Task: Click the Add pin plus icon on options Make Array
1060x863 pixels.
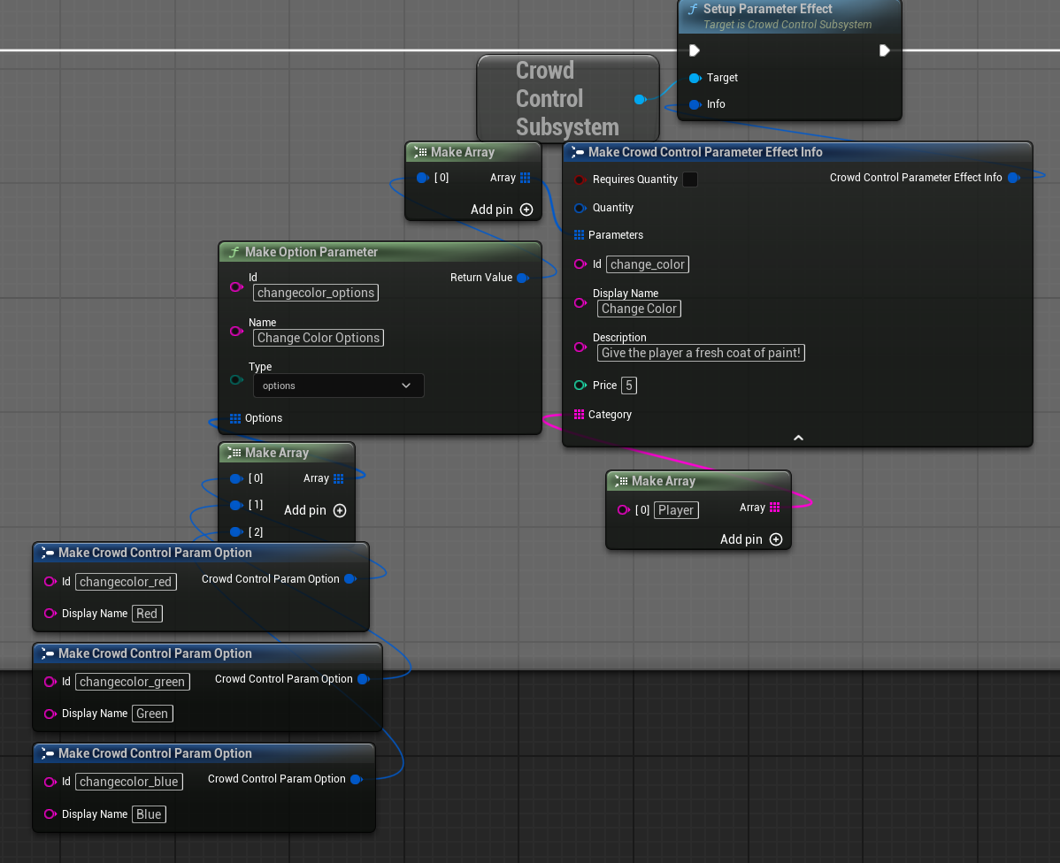Action: (x=340, y=511)
